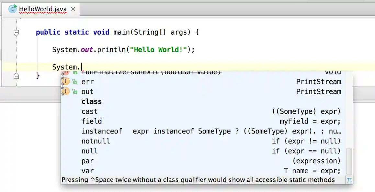Image resolution: width=375 pixels, height=192 pixels.
Task: Click the field icon next to err
Action: [65, 81]
